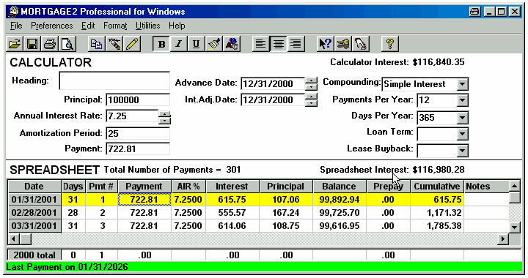
Task: Expand the Days Per Year dropdown
Action: point(463,118)
